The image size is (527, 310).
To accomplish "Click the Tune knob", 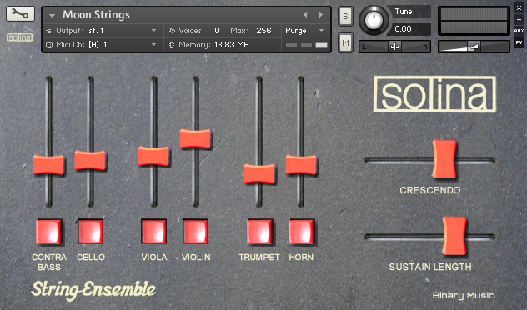I will pos(374,20).
